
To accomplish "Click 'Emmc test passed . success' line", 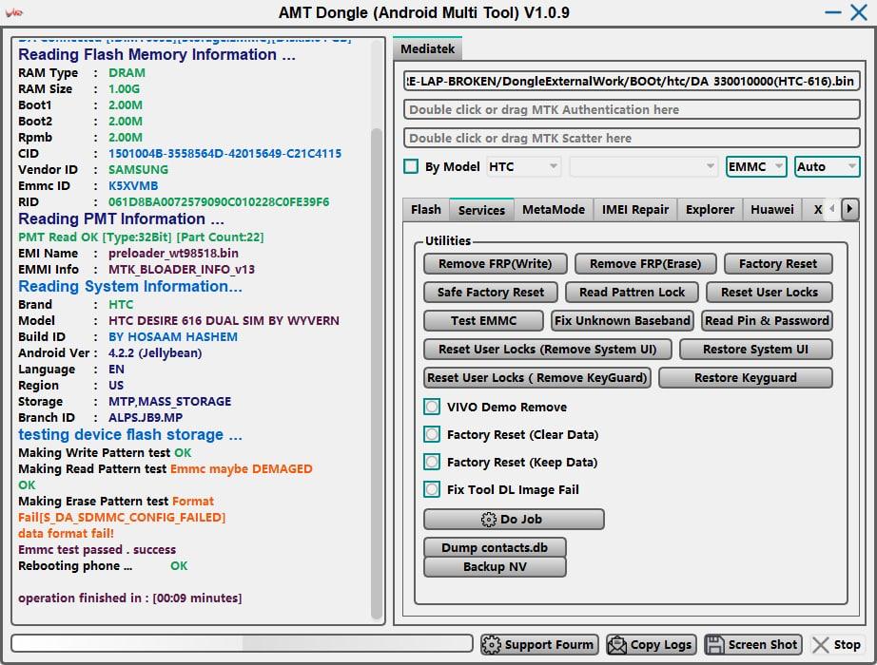I will pyautogui.click(x=97, y=550).
